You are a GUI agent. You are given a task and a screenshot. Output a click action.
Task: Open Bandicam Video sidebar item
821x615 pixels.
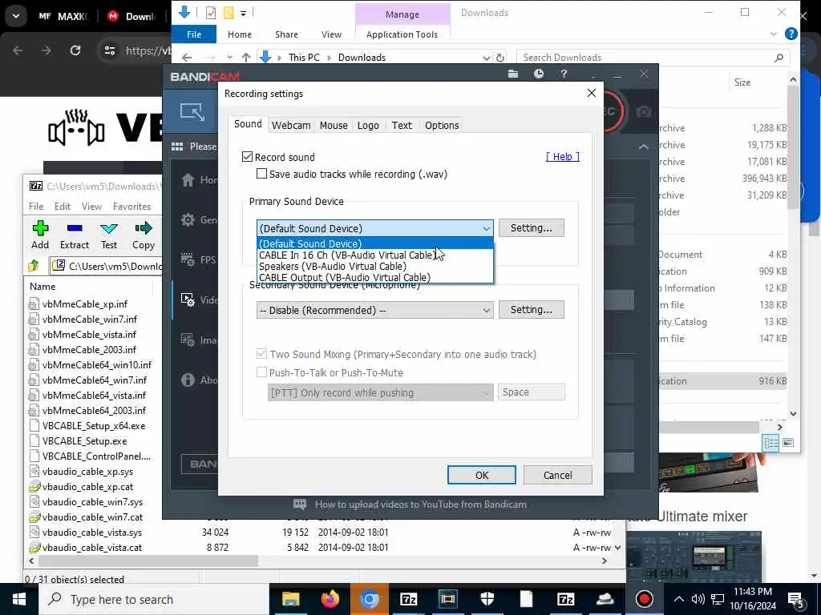tap(198, 299)
